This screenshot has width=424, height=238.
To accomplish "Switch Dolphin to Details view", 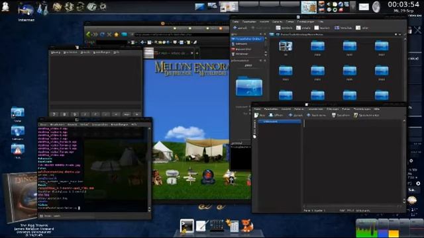I will (x=303, y=28).
